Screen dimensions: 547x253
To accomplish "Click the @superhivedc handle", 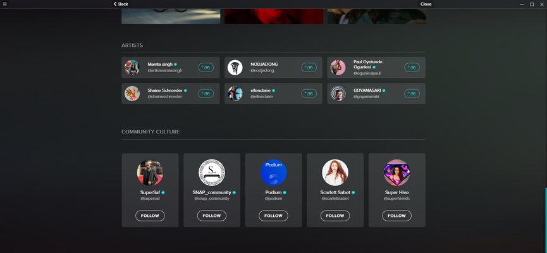I will tap(396, 199).
